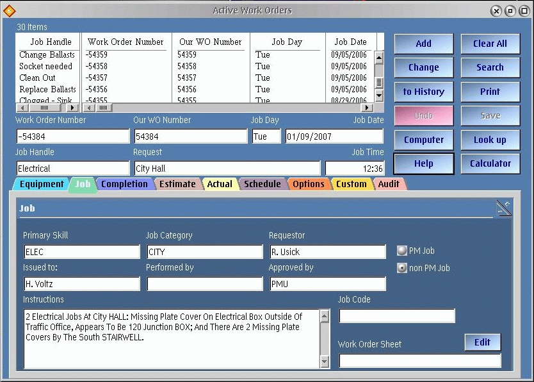Click the empty Performed by field

point(205,284)
